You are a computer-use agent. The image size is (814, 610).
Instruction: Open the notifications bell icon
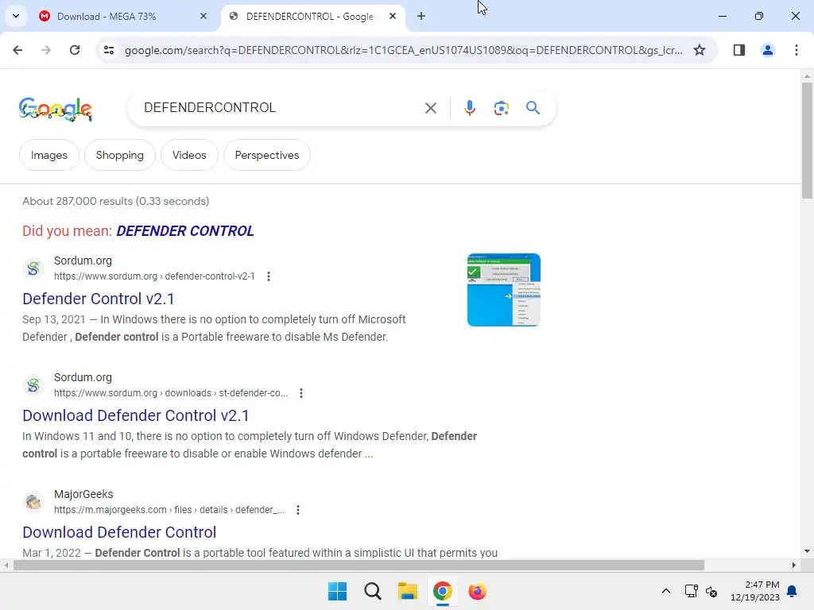point(793,591)
